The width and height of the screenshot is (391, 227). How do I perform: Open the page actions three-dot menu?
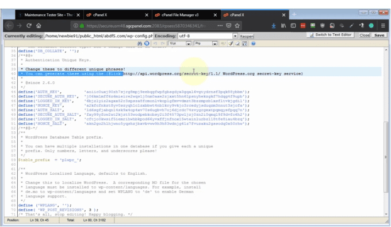[220, 26]
